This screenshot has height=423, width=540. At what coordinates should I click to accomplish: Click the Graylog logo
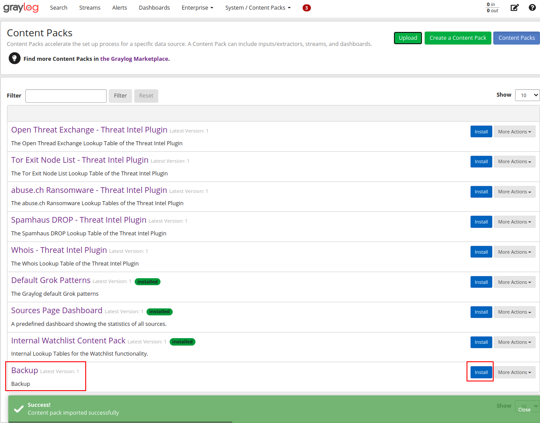[x=21, y=7]
